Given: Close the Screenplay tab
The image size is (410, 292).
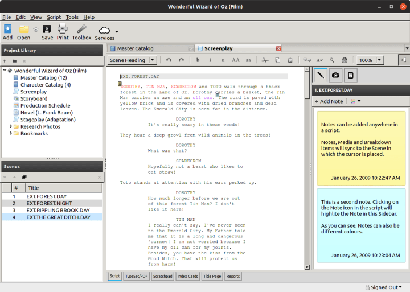Looking at the screenshot, I should 278,48.
